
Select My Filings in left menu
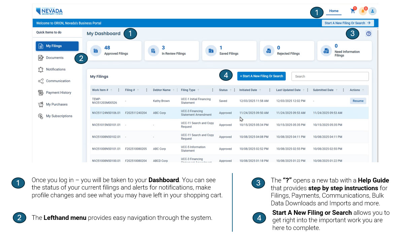[x=57, y=46]
